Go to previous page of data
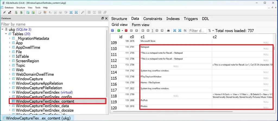 (148, 31)
